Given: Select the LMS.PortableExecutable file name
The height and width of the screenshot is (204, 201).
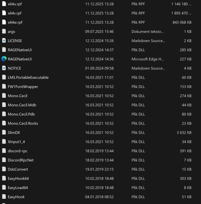Looking at the screenshot, I should click(28, 78).
